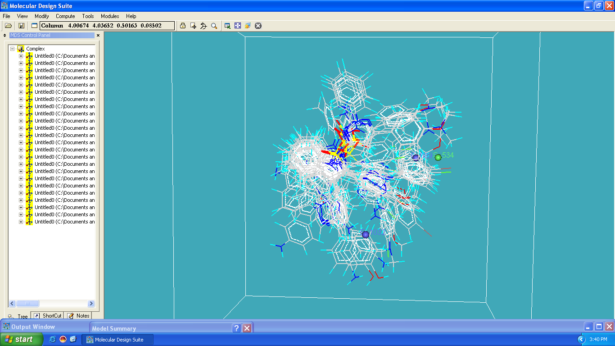Collapse the Complex root tree node

coord(13,49)
